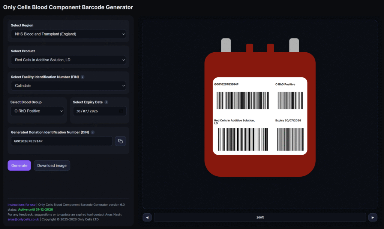The height and width of the screenshot is (229, 384).
Task: Click the page title 'Only Cells Blood Component Barcode Generator'
Action: [68, 7]
